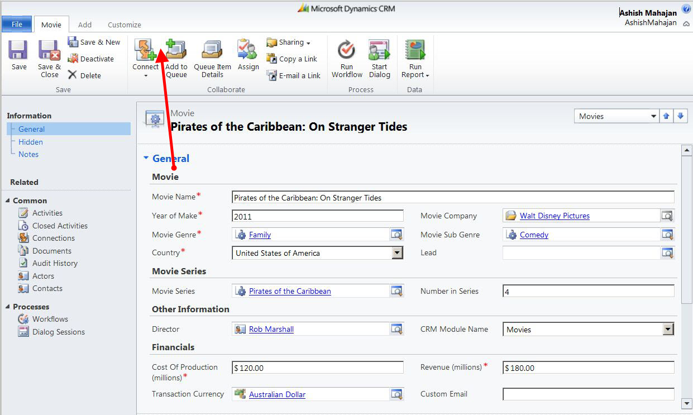Open Dialog Sessions under Processes
Viewport: 693px width, 415px height.
(x=58, y=332)
